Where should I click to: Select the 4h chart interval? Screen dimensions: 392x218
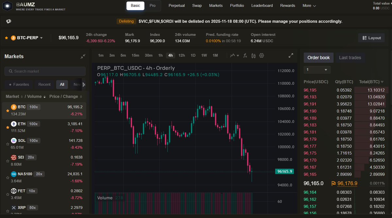click(171, 56)
